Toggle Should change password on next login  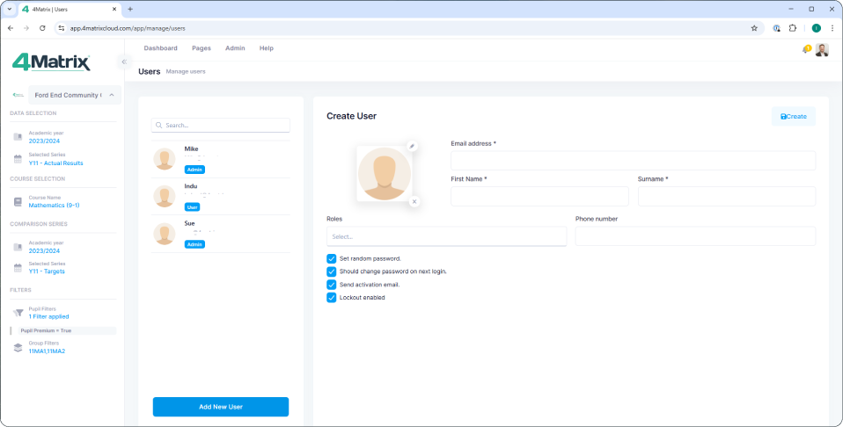(332, 271)
